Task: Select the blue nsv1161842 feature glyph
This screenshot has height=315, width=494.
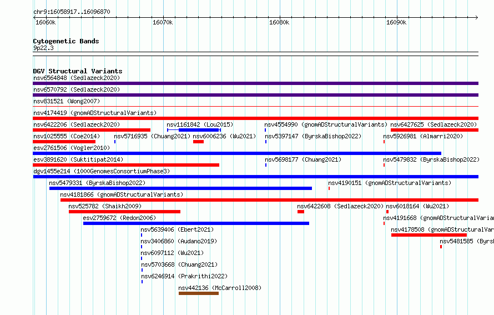Action: pos(194,130)
